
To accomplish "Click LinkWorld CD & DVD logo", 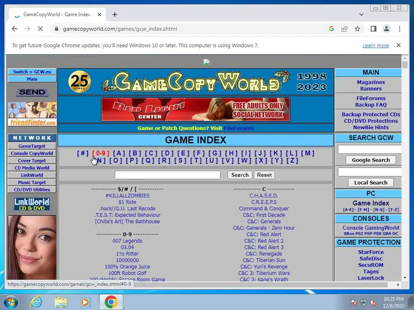I will (x=32, y=204).
